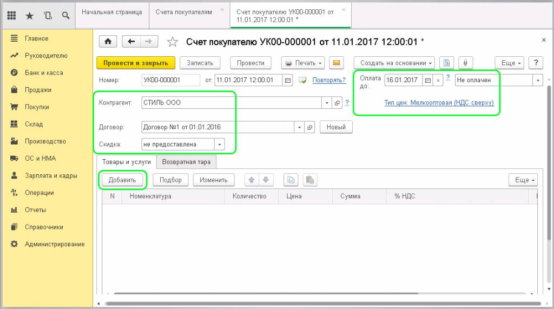Move table row down arrow

tap(266, 180)
